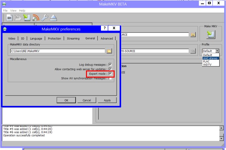Switch to the Language tab
The image size is (226, 150).
pyautogui.click(x=36, y=39)
